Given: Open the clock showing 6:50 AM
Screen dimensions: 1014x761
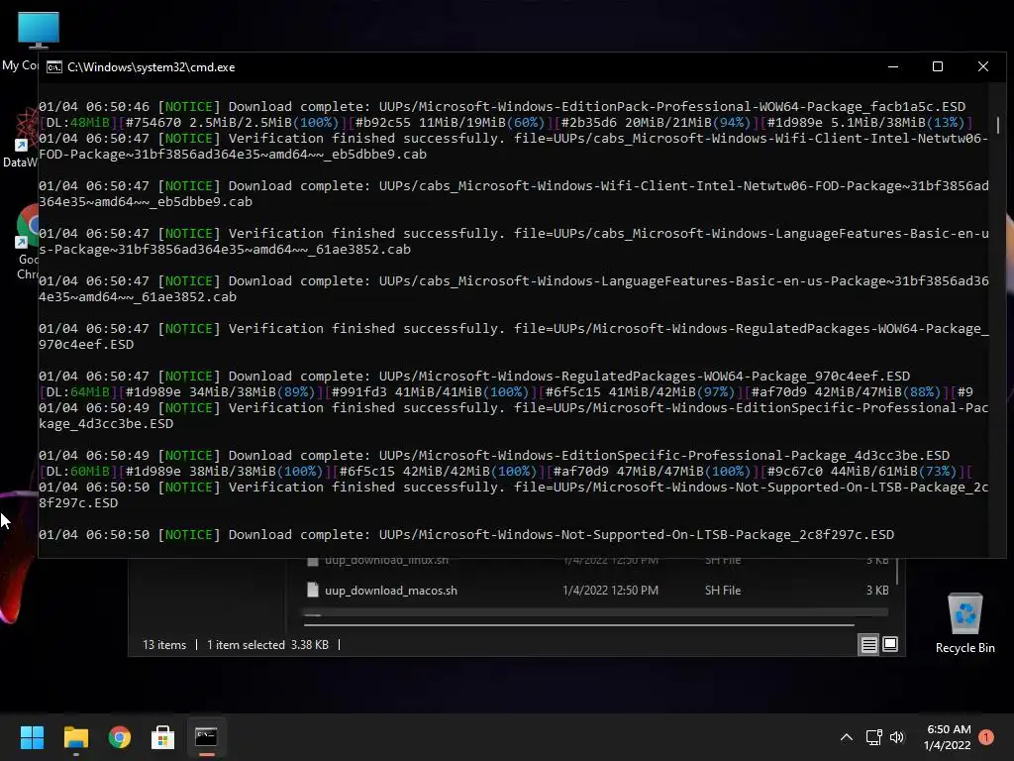Looking at the screenshot, I should (x=948, y=737).
